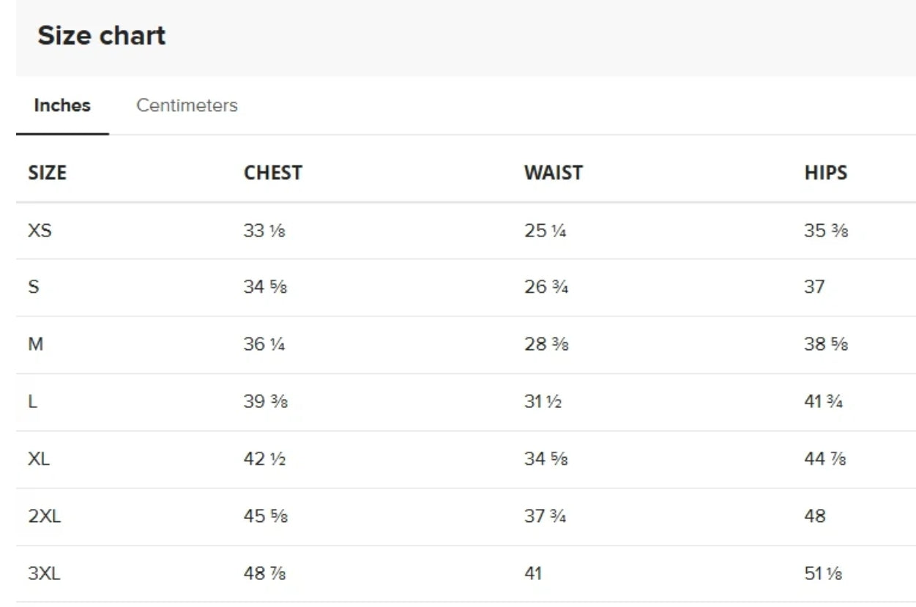Select the L size row label
Viewport: 916px width, 607px height.
pyautogui.click(x=32, y=402)
